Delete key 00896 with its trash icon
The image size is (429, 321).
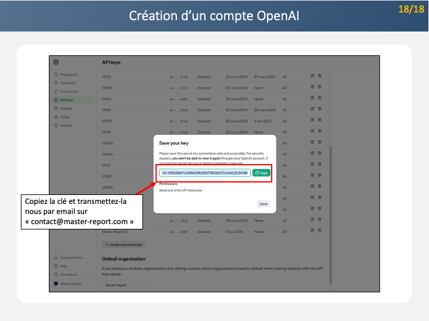319,87
